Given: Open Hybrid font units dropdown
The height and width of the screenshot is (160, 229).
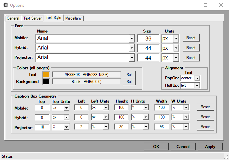Looking at the screenshot, I should pos(176,48).
